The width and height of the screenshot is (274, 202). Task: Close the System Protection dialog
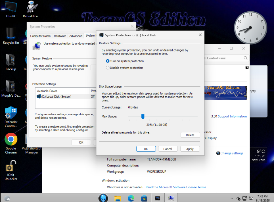point(200,35)
